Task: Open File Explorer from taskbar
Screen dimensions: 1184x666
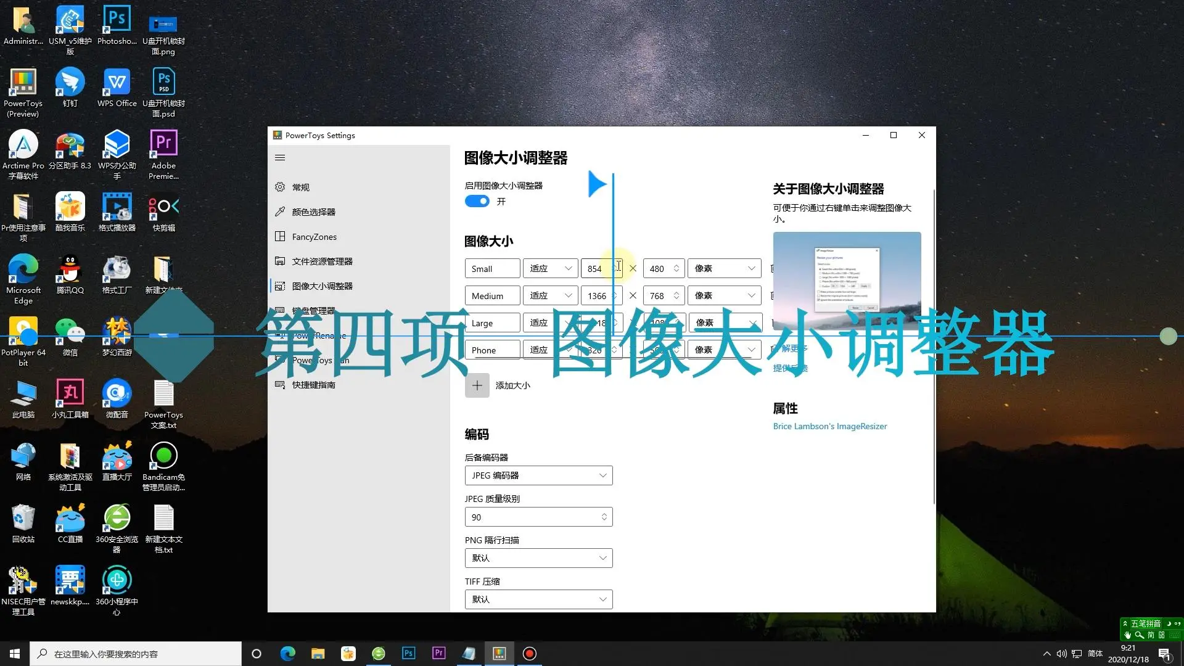Action: 318,654
